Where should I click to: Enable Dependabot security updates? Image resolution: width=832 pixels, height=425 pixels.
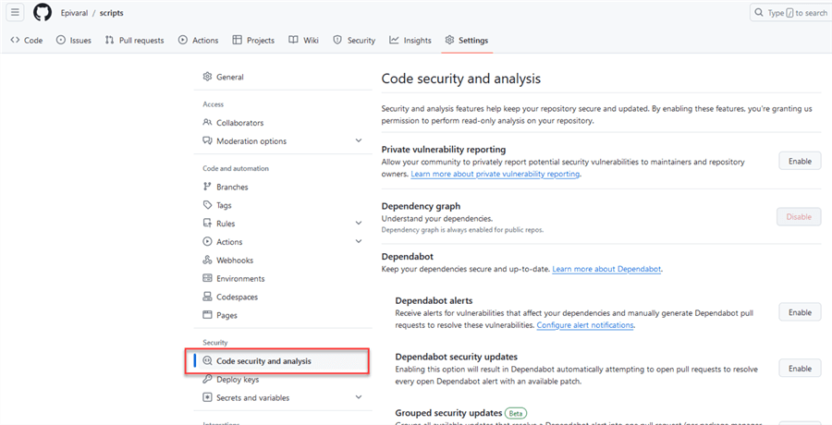[x=799, y=369]
